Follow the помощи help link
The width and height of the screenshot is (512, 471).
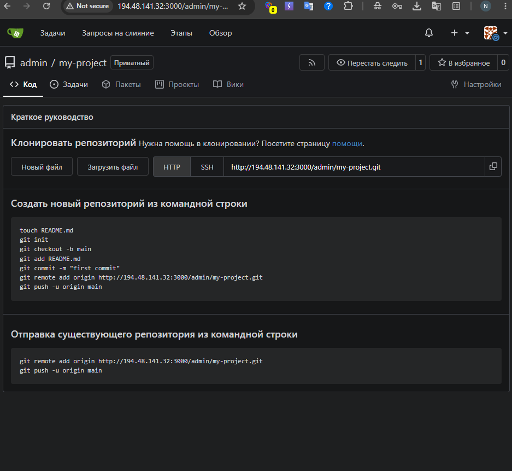click(347, 144)
